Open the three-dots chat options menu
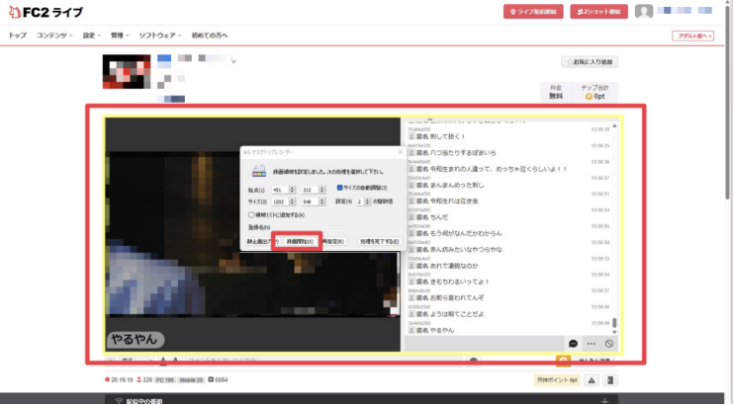 592,343
